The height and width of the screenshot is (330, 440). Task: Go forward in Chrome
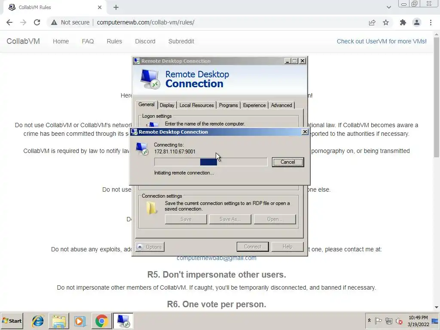23,22
